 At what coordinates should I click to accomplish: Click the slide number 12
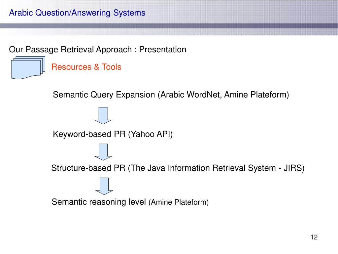[314, 237]
